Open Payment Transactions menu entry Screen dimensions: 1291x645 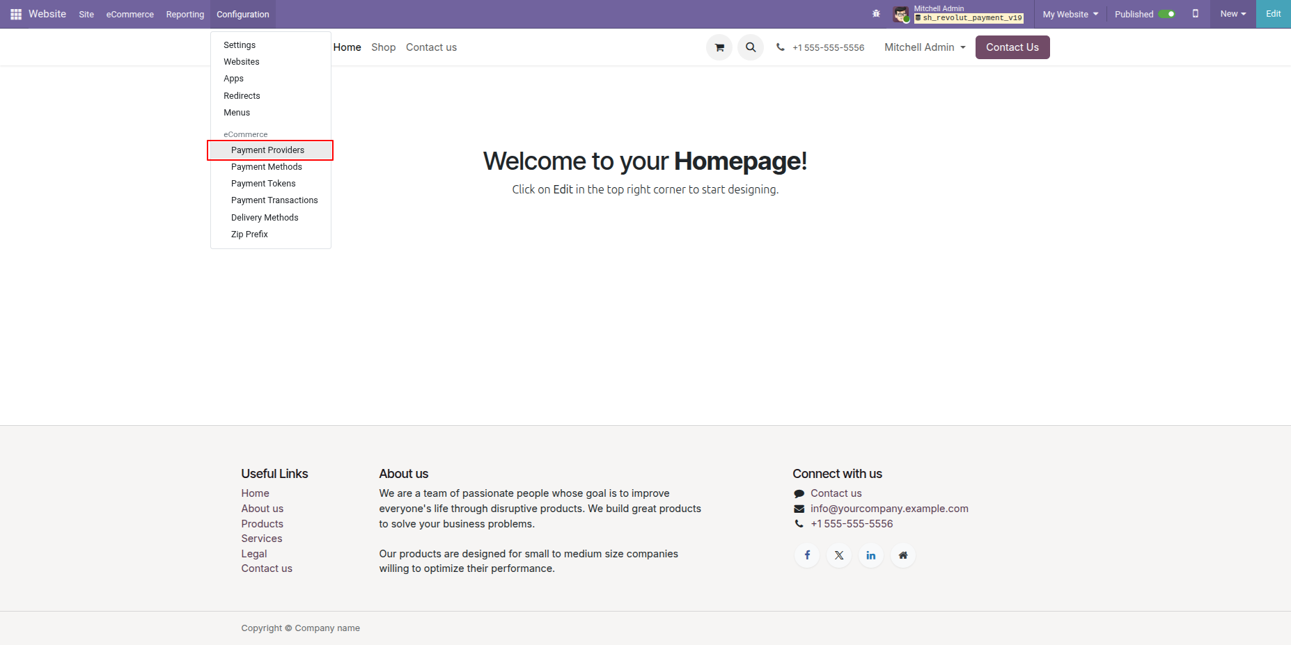[x=271, y=200]
